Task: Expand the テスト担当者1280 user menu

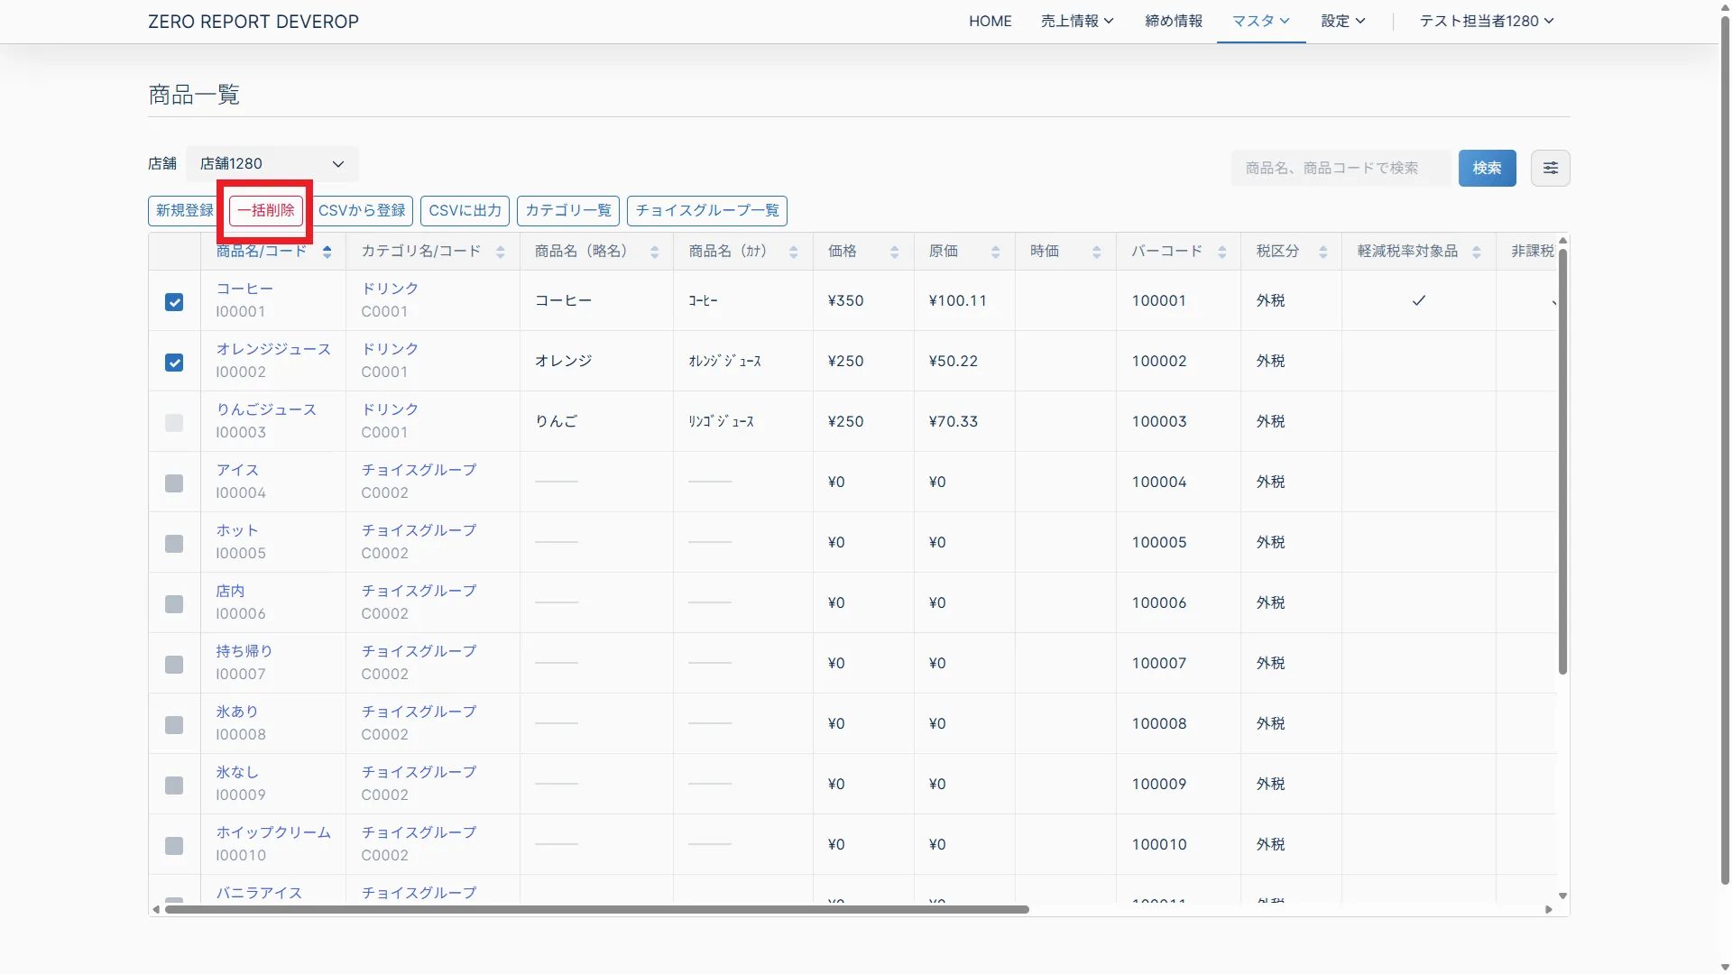Action: point(1486,21)
